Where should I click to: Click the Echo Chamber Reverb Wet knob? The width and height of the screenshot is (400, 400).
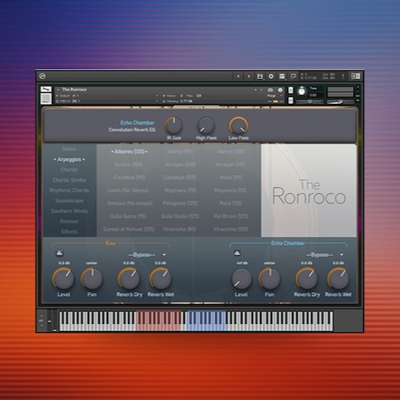tap(338, 278)
